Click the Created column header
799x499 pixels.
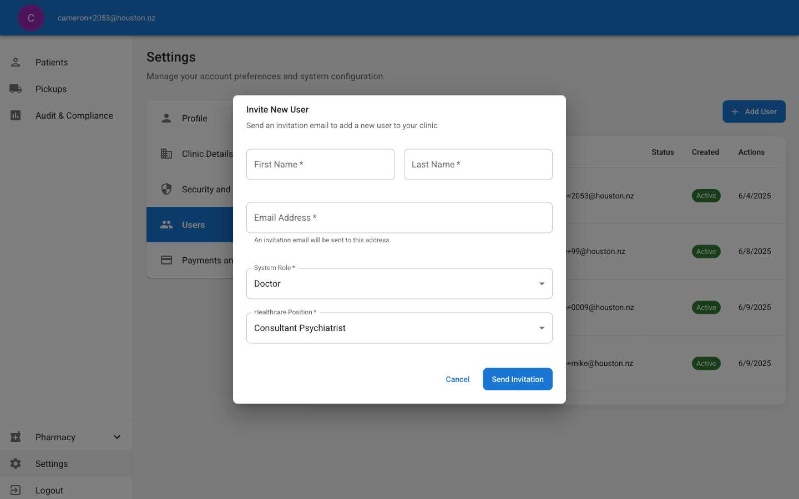(x=705, y=152)
